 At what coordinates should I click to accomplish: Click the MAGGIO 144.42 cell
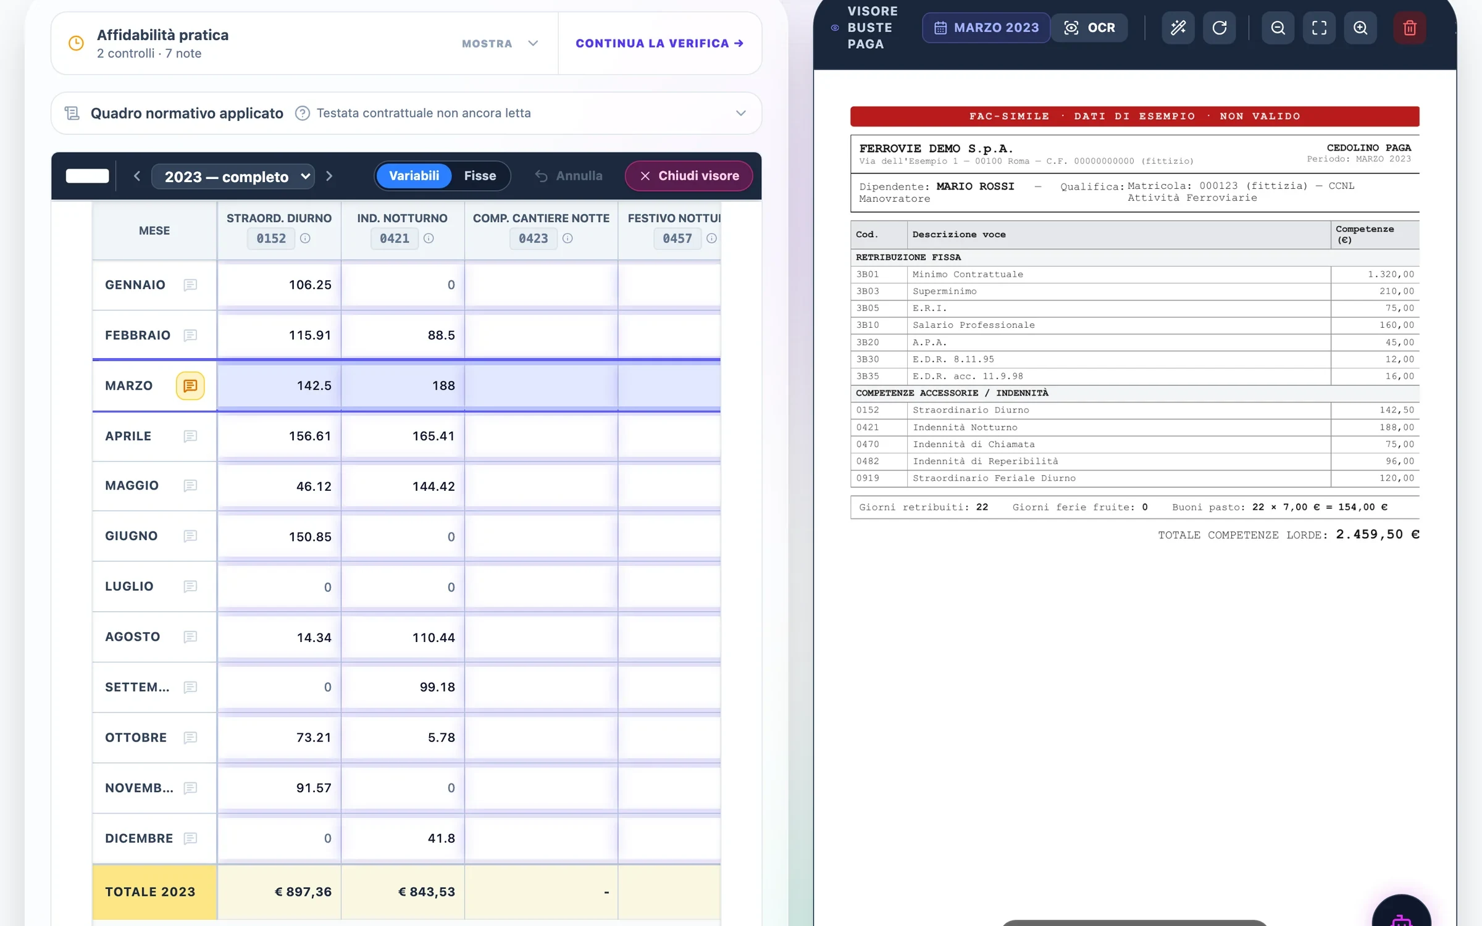point(403,486)
